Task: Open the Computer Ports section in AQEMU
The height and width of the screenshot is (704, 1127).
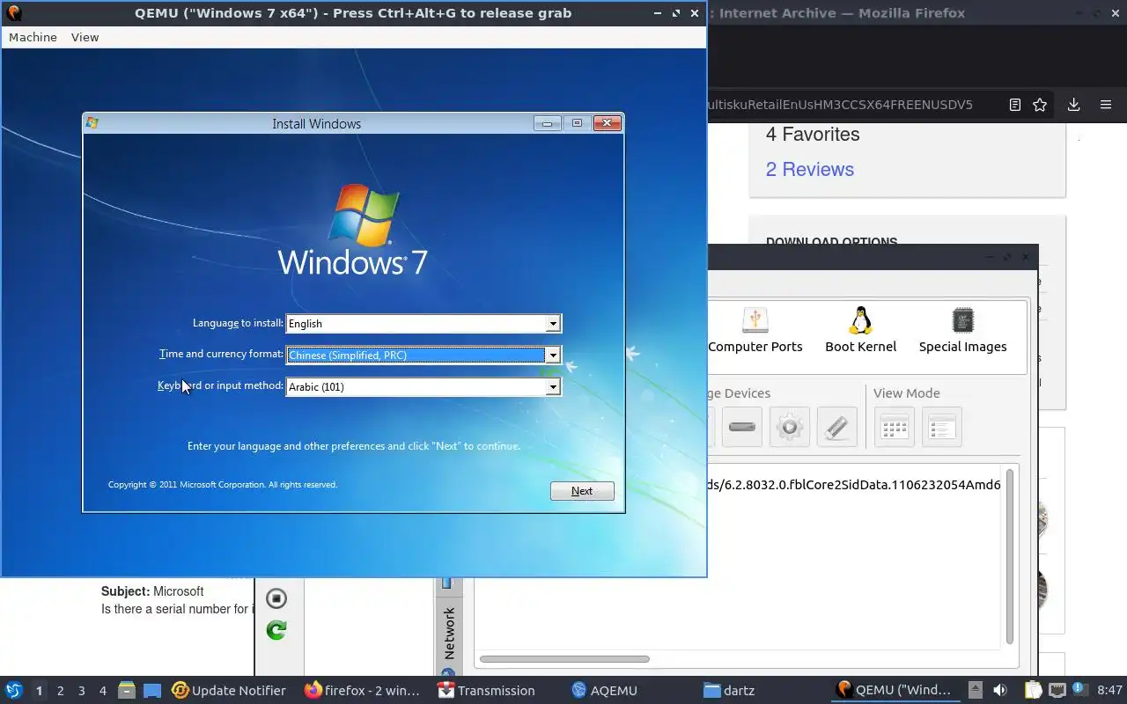Action: 755,331
